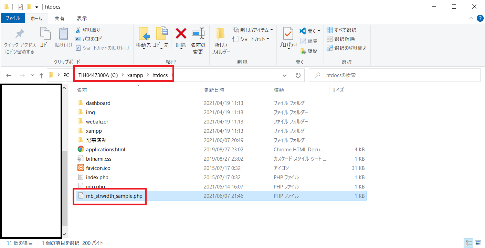Screen dimensions: 485x248
Task: Click the Cut scissors icon
Action: click(78, 30)
